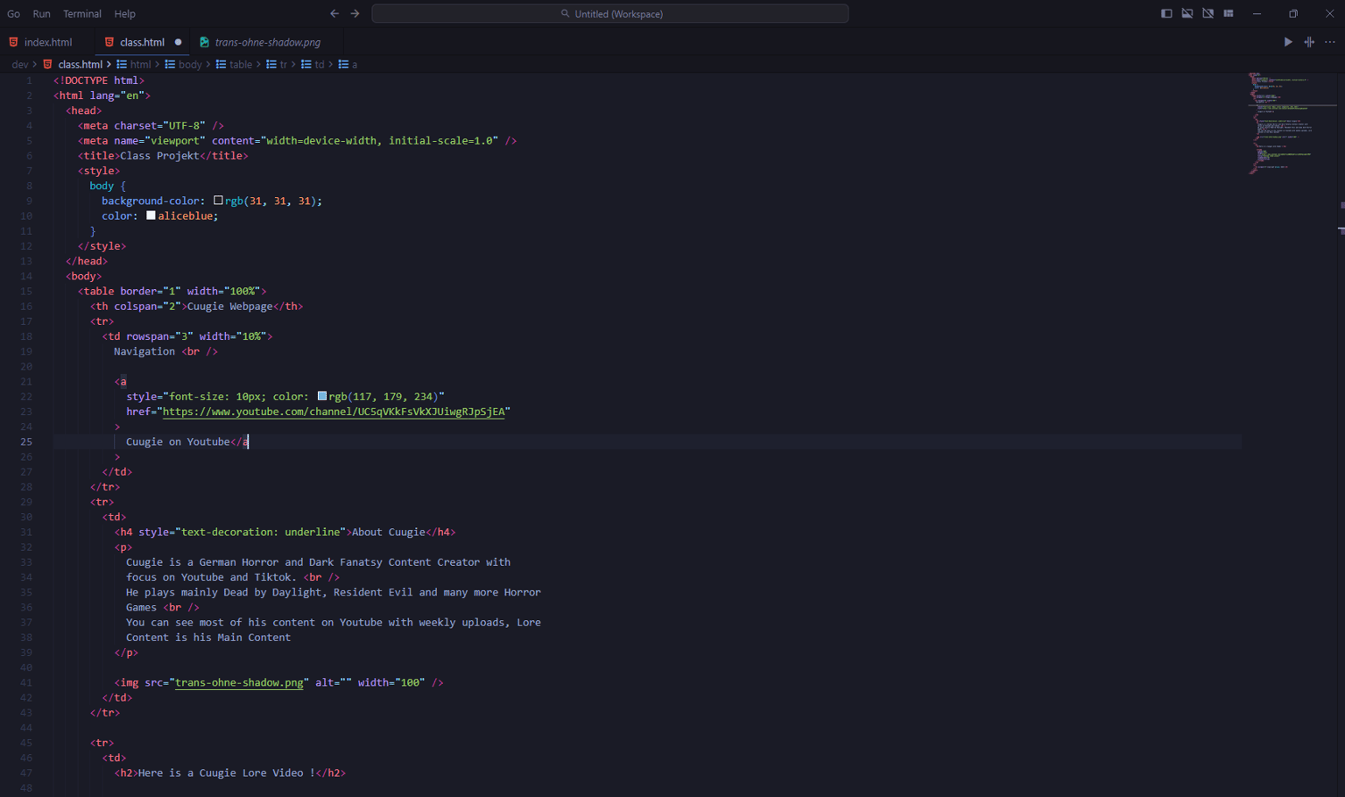Open the class.html breadcrumb
The image size is (1345, 797).
[x=81, y=65]
